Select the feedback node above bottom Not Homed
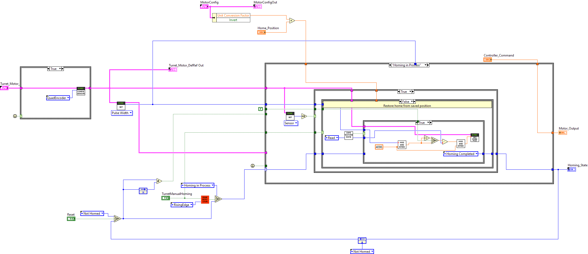Image resolution: width=588 pixels, height=254 pixels. pos(362,241)
